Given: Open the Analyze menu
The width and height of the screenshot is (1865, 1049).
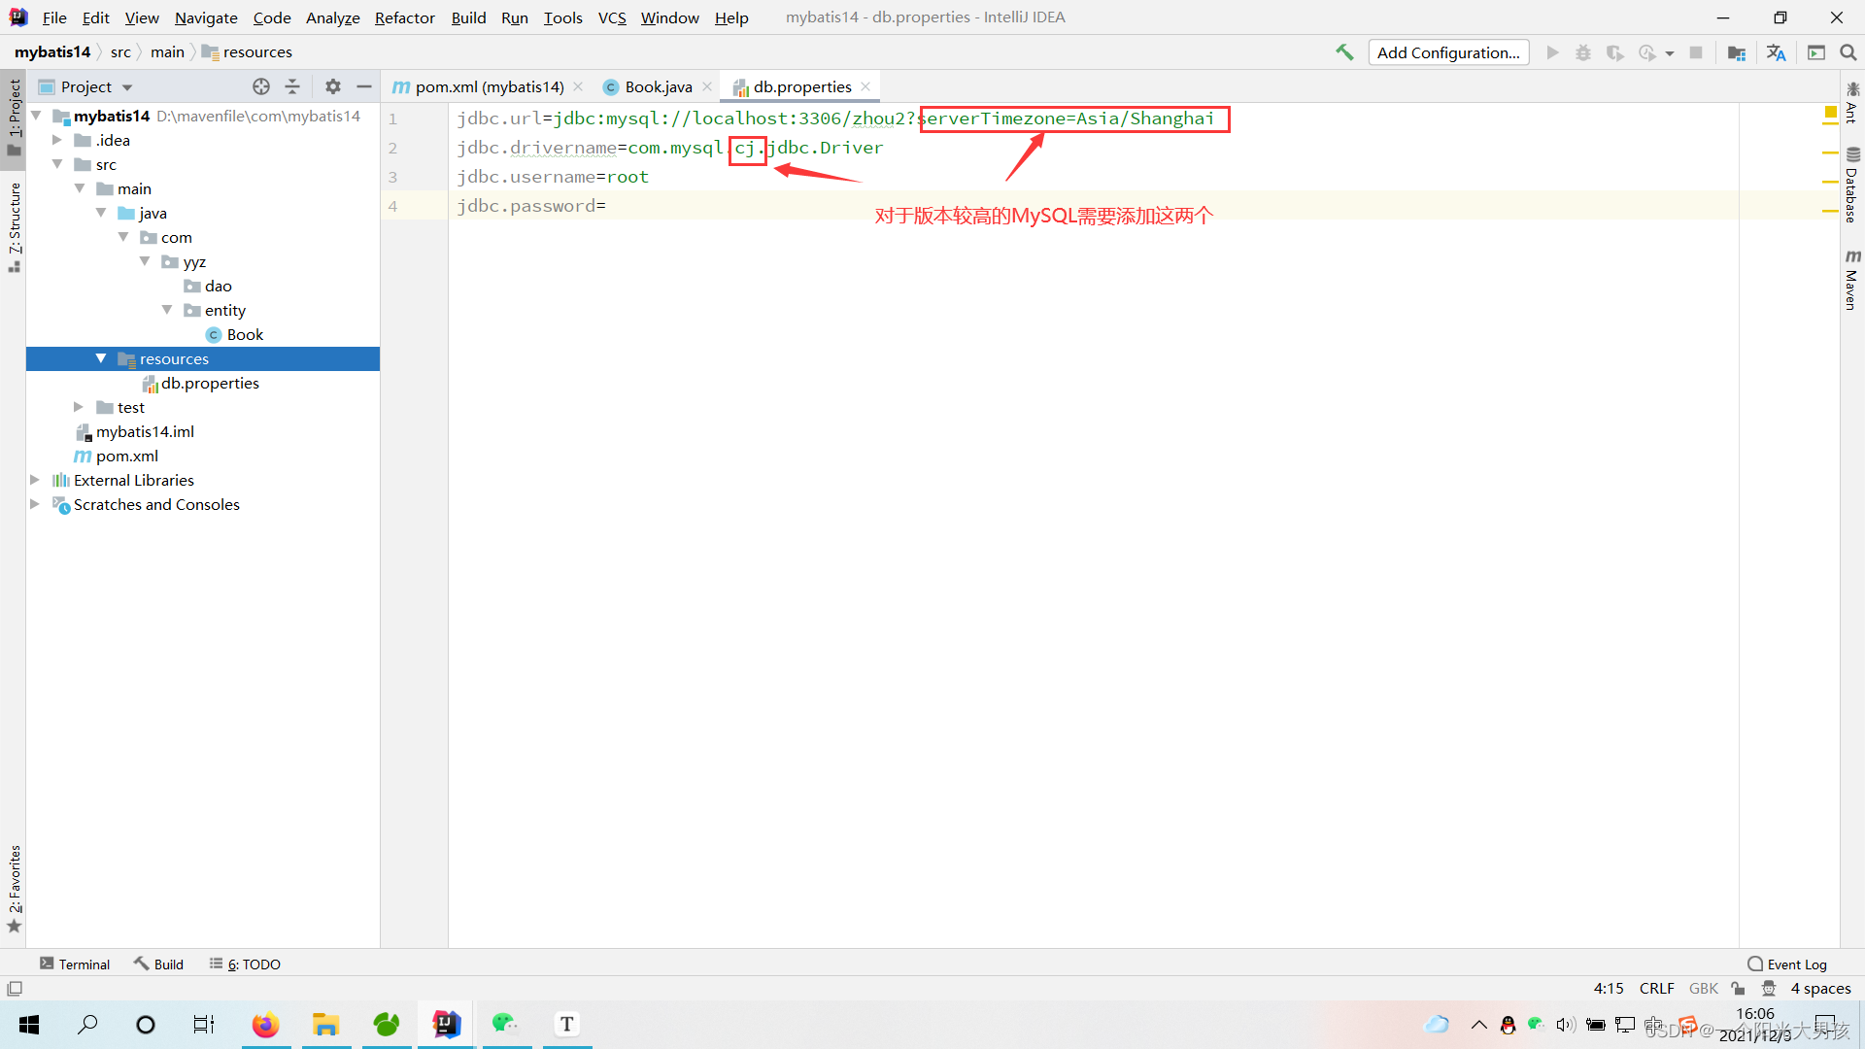Looking at the screenshot, I should click(332, 17).
